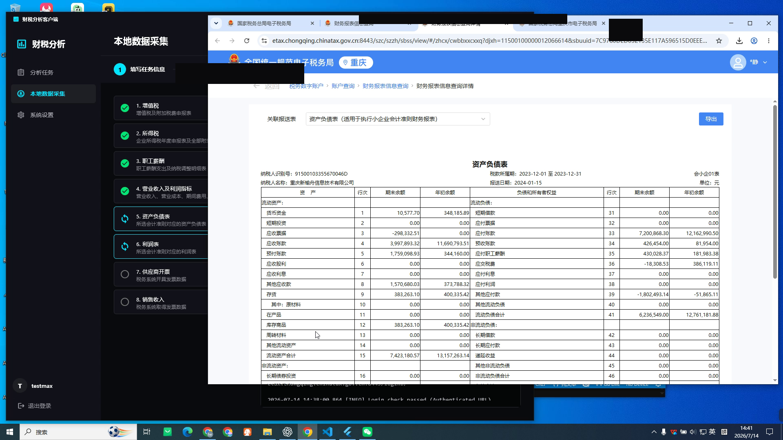
Task: Open the 关联报送表 dropdown
Action: (x=398, y=119)
